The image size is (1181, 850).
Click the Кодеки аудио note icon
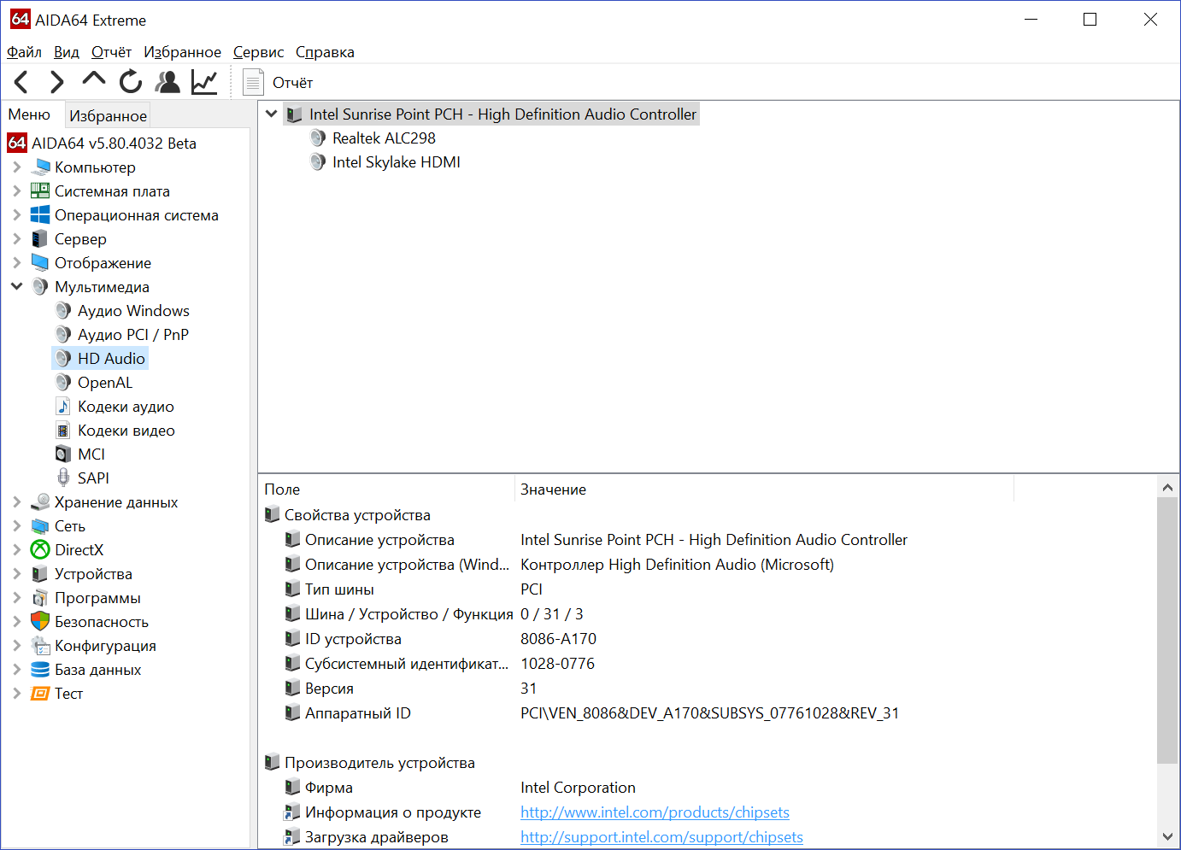[x=63, y=406]
